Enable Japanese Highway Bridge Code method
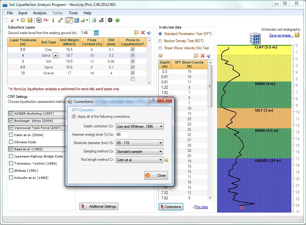Image resolution: width=306 pixels, height=225 pixels. (x=11, y=156)
